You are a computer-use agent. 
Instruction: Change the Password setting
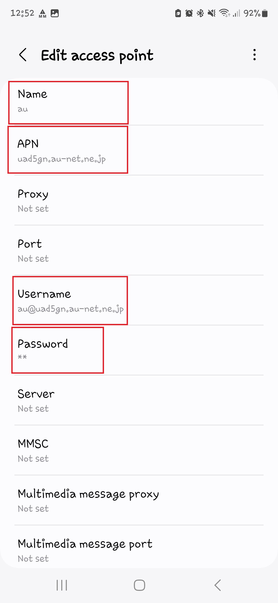tap(139, 350)
